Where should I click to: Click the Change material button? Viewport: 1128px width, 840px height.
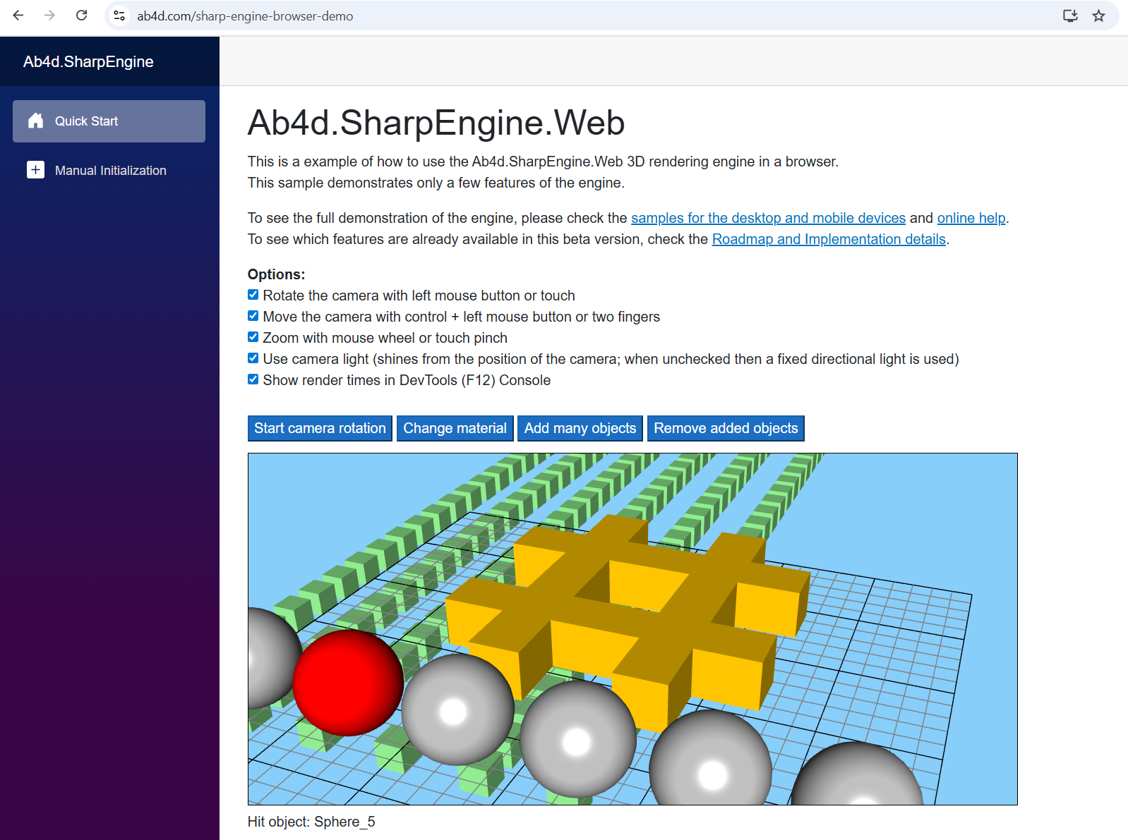click(x=455, y=428)
